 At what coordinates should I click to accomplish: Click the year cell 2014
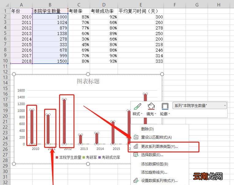[21, 39]
